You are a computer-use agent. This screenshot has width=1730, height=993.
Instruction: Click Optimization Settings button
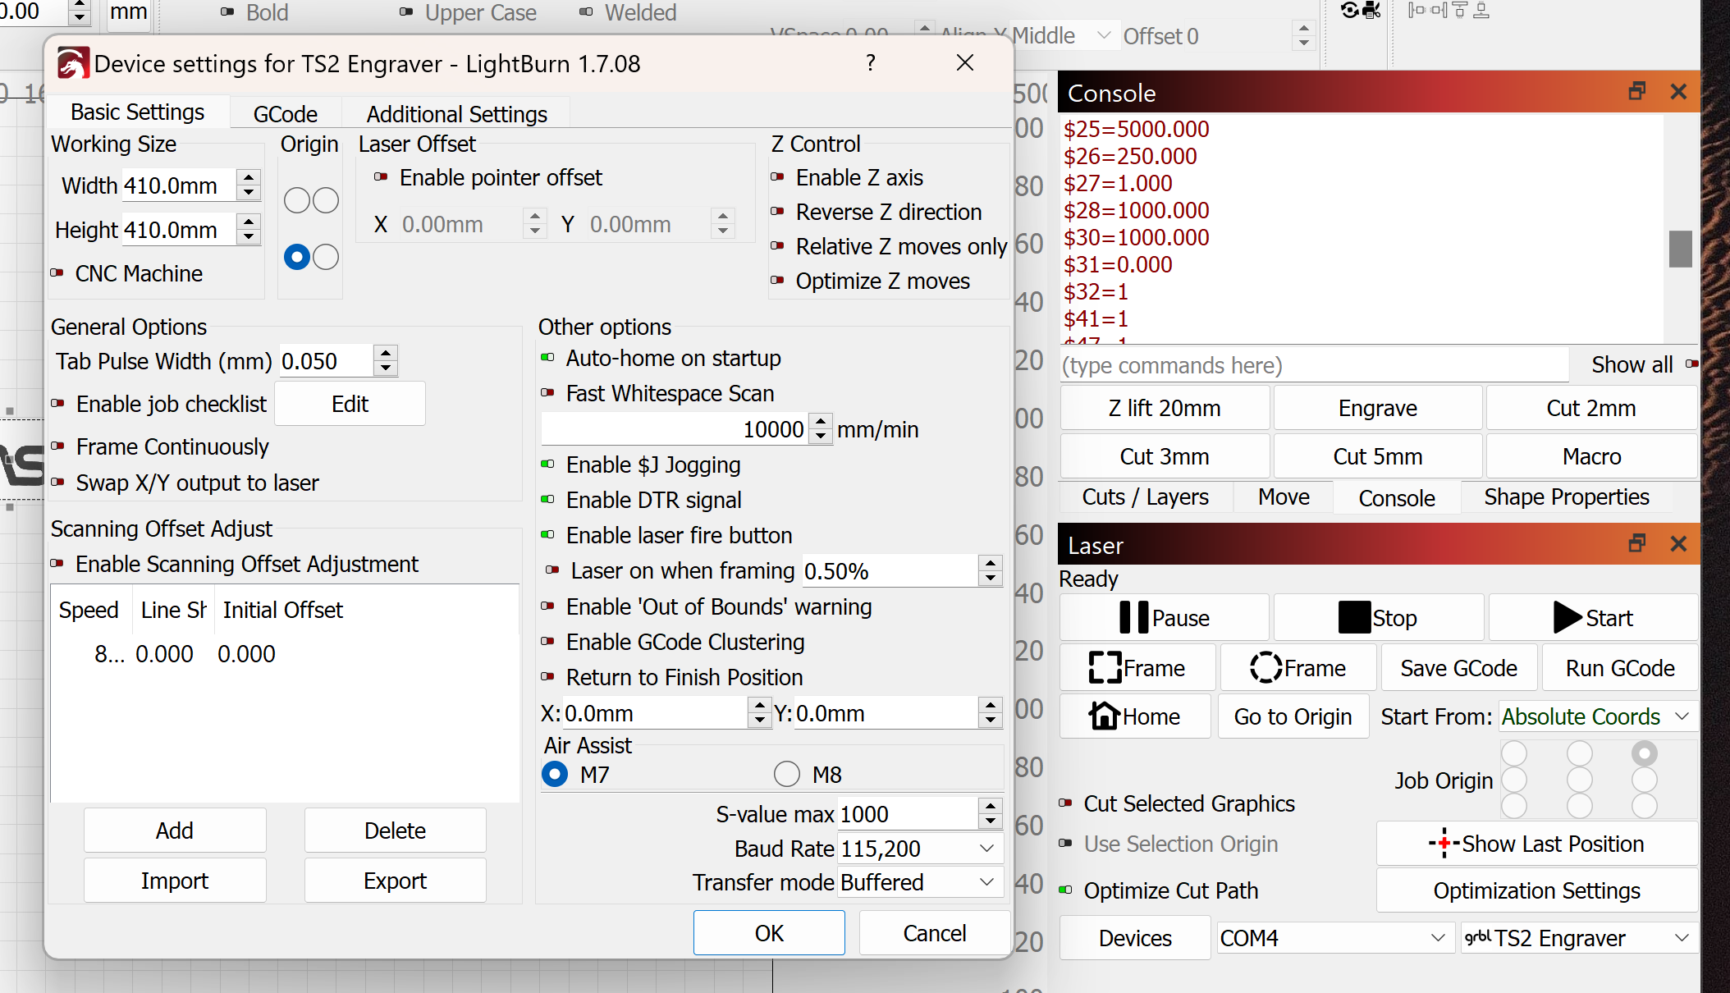coord(1536,890)
